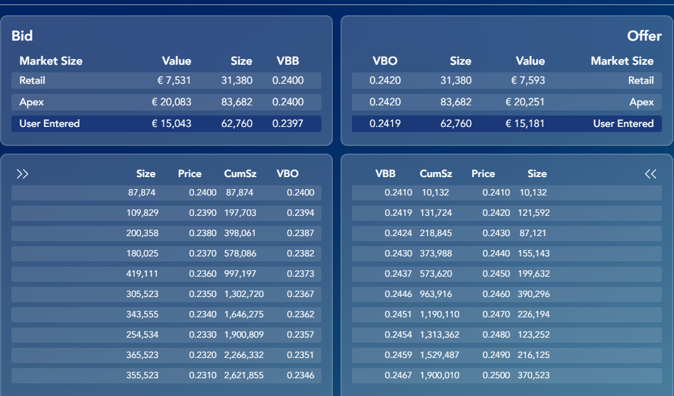Select the User Entered row in Bid panel
Screen dimensions: 674x396
166,124
